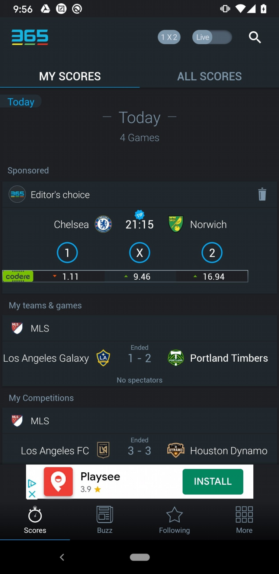This screenshot has height=574, width=279.
Task: Open the More grid icon
Action: (x=244, y=514)
